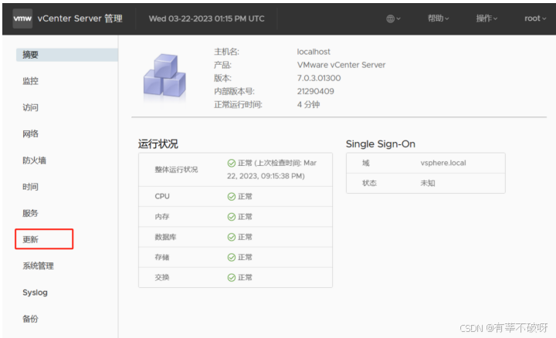Click the 内存 row label
The height and width of the screenshot is (338, 556).
click(x=162, y=217)
